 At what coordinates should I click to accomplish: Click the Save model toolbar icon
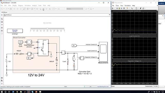[11, 9]
